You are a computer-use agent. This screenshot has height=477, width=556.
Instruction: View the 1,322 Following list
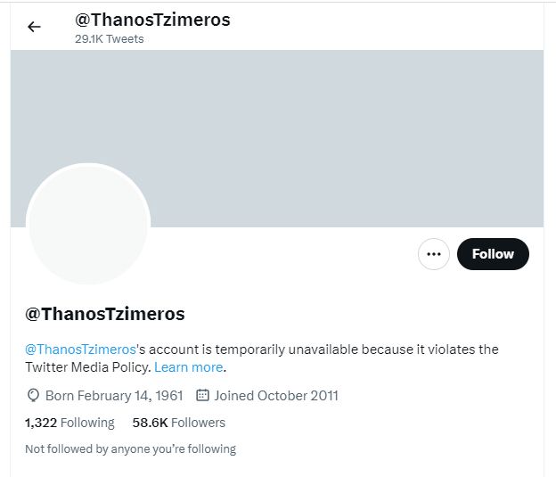[69, 423]
